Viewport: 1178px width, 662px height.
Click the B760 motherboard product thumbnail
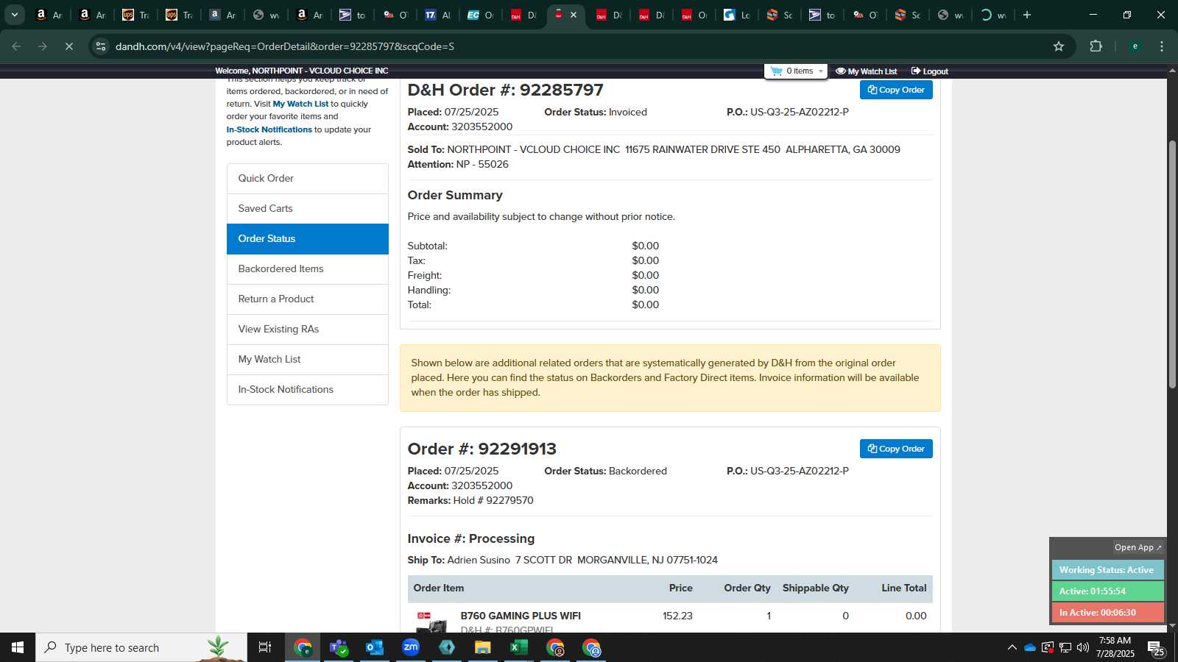tap(431, 622)
